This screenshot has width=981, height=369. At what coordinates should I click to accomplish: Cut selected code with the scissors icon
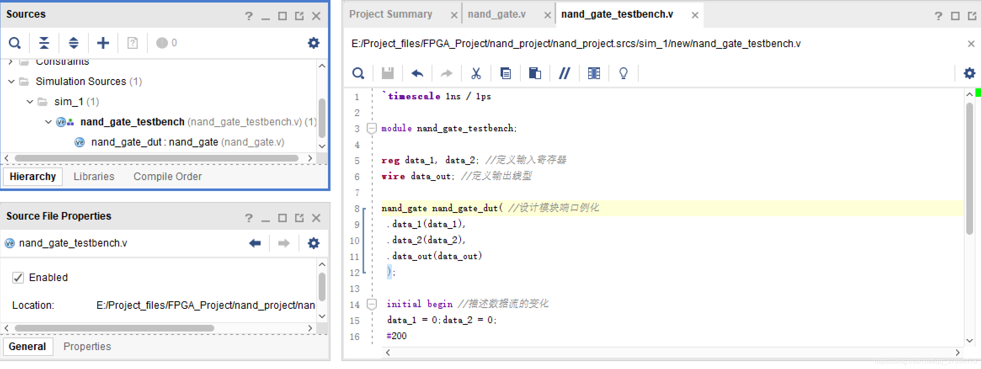tap(476, 73)
